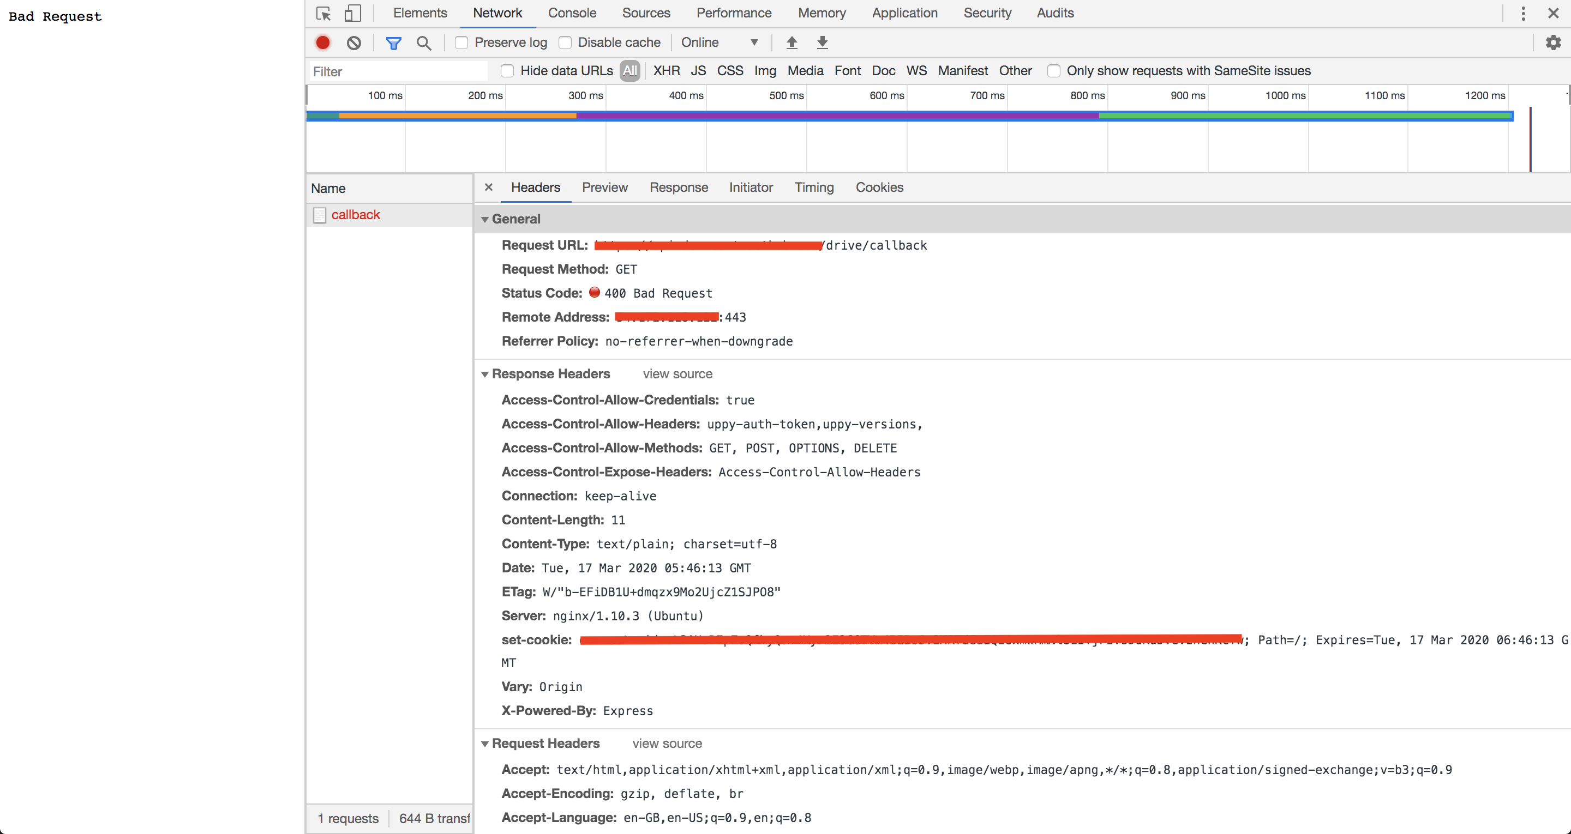
Task: Enable Disable cache
Action: click(565, 42)
